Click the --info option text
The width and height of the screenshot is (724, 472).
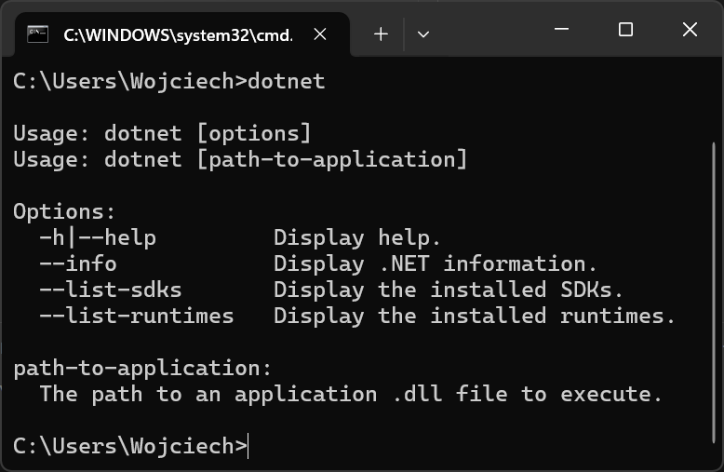point(77,263)
